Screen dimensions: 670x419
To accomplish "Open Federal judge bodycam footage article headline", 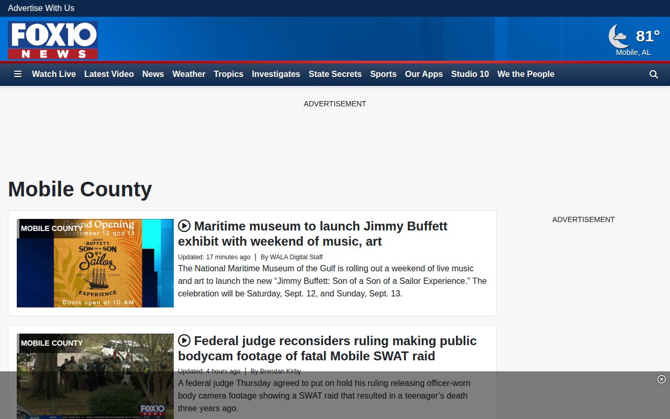I will click(x=327, y=348).
